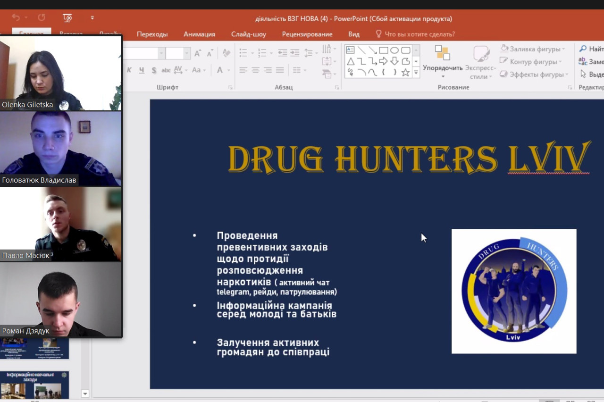Viewport: 604px width, 402px height.
Task: Click the Undo arrow in the quick access toolbar
Action: 16,17
